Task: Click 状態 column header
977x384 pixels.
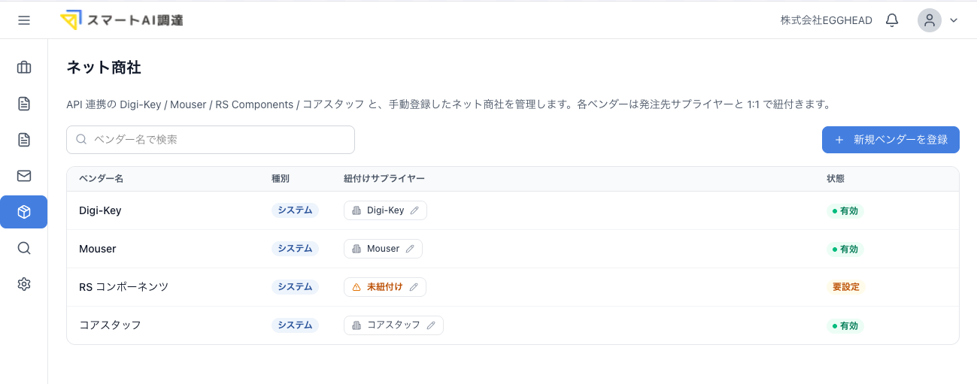Action: click(x=836, y=179)
